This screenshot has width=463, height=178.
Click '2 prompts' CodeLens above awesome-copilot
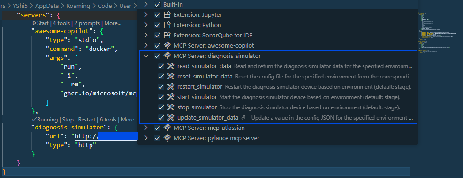click(88, 23)
